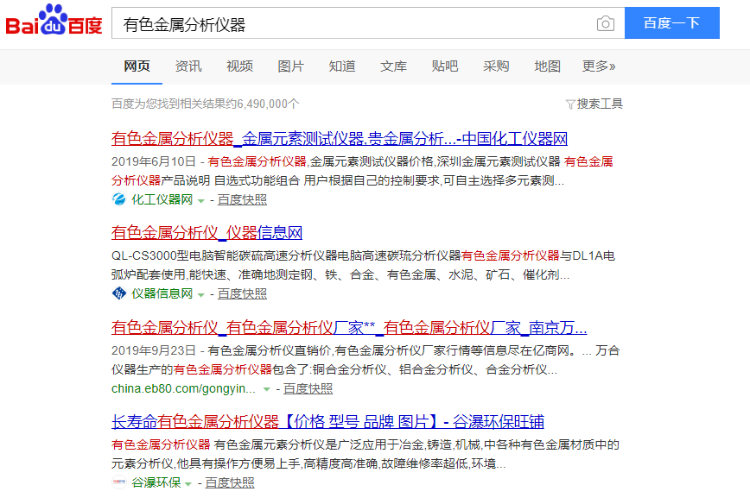Click the china.eb80.com/gongyin... URL
Viewport: 750px width, 504px height.
(183, 388)
